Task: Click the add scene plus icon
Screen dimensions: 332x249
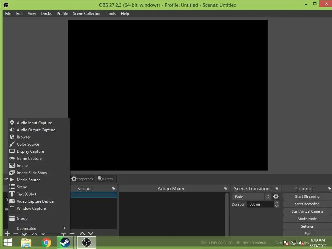Action: pos(63,233)
